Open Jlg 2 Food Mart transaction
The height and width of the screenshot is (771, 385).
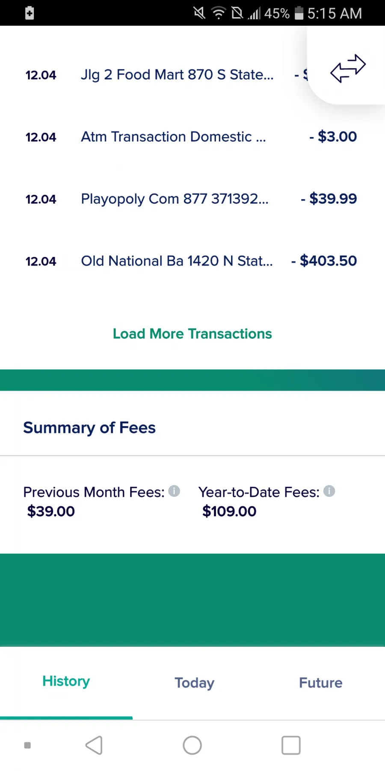167,75
